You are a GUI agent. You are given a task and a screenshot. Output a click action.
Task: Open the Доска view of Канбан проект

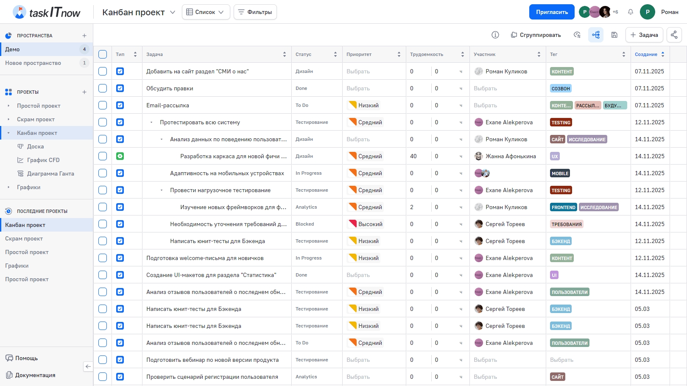click(x=35, y=146)
